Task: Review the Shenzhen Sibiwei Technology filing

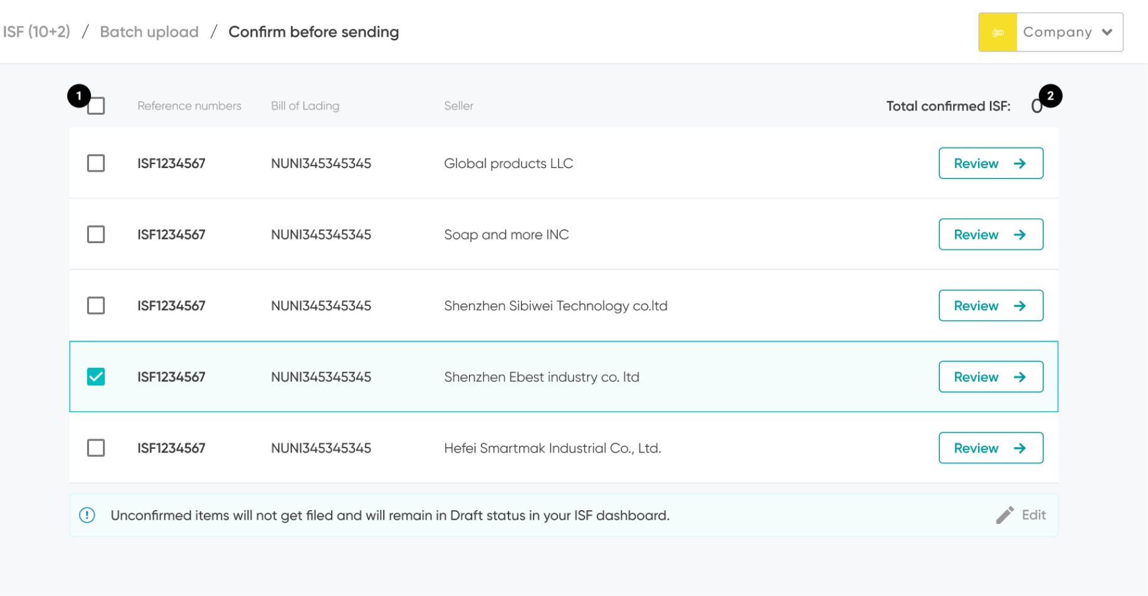Action: tap(991, 306)
